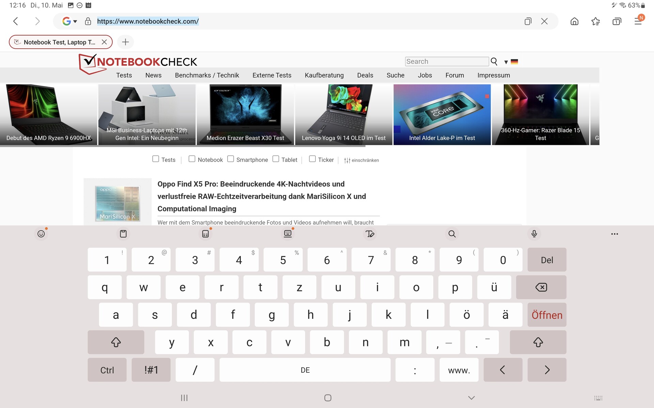This screenshot has height=408, width=654.
Task: Open the Oppo Find X5 Pro article headline
Action: click(x=262, y=196)
